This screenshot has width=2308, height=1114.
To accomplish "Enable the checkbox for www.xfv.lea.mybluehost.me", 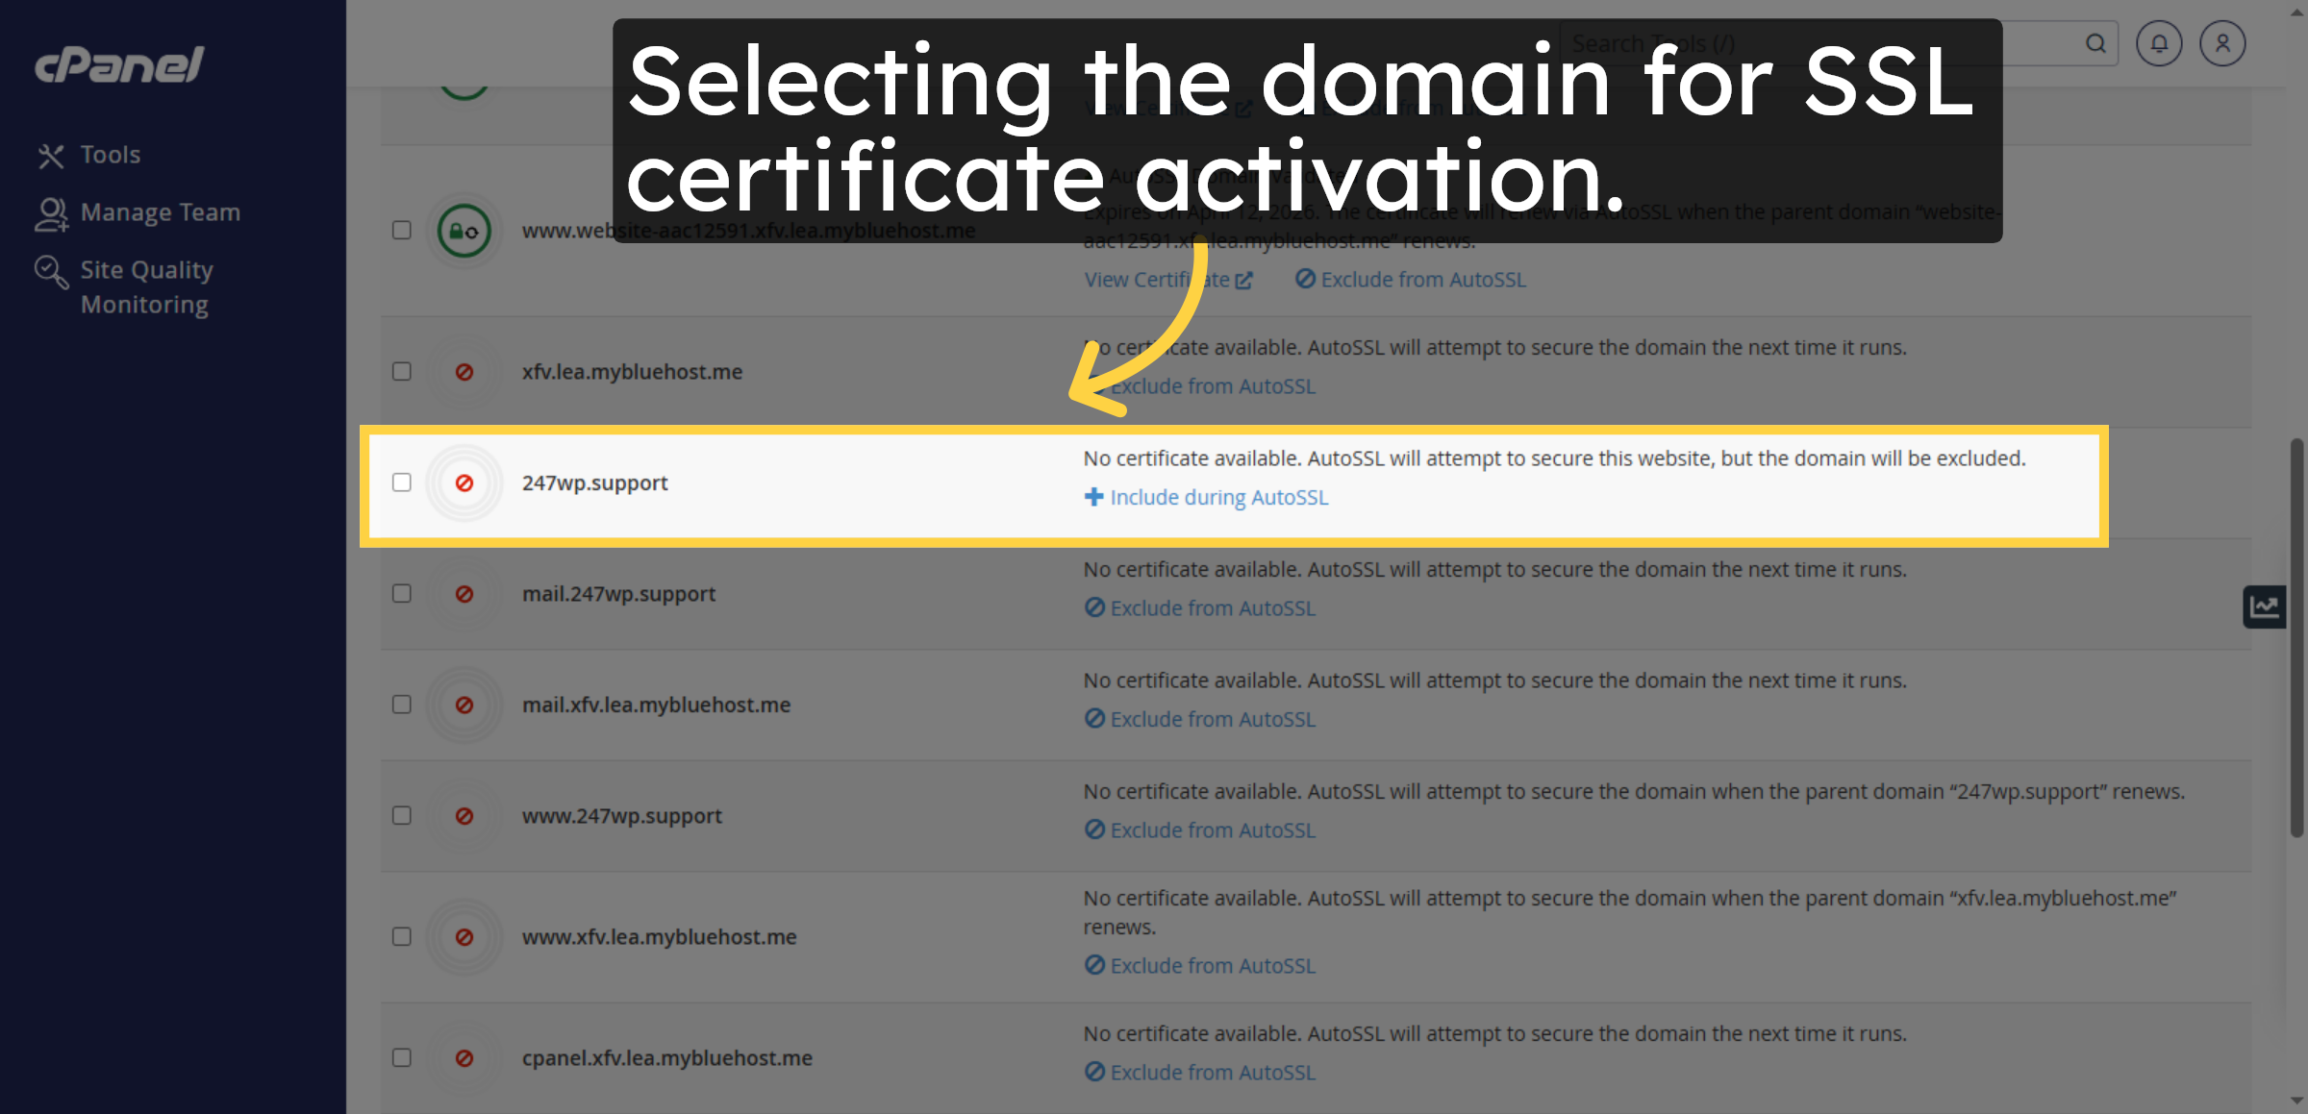I will pos(402,936).
